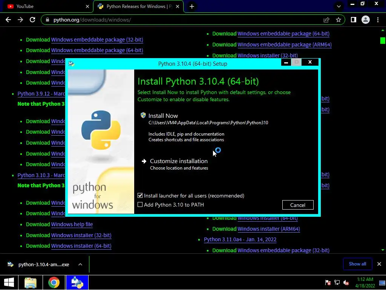Reload the python.org downloads page
The height and width of the screenshot is (290, 386).
pos(32,20)
